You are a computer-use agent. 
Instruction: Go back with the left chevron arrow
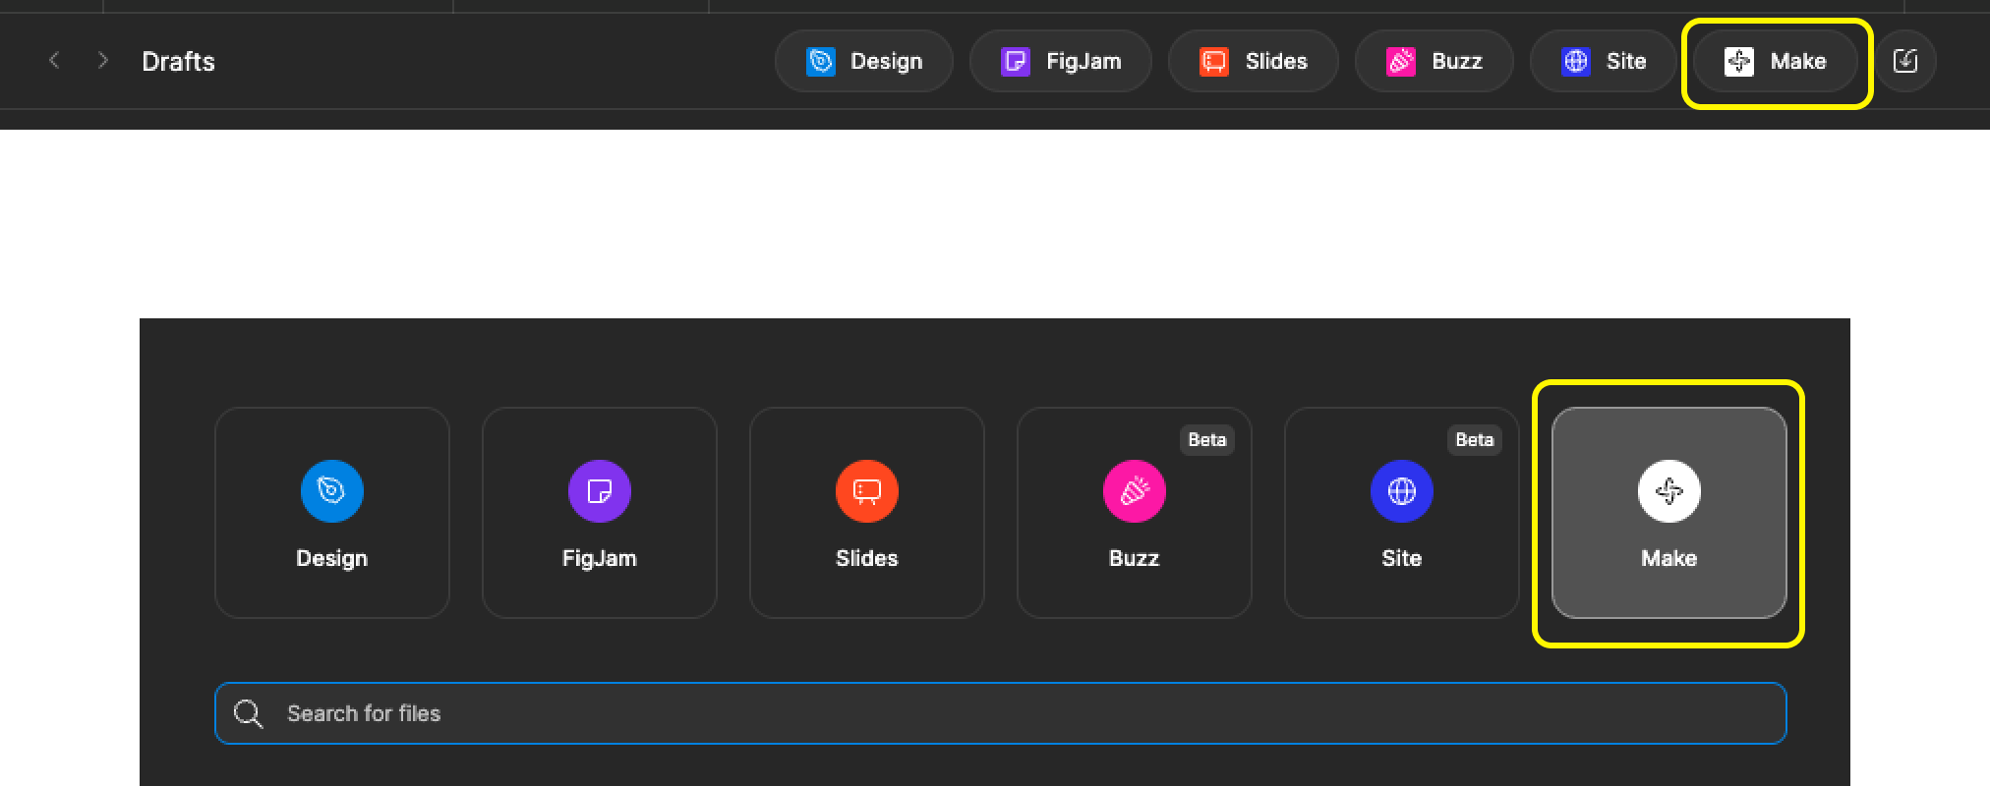click(54, 61)
